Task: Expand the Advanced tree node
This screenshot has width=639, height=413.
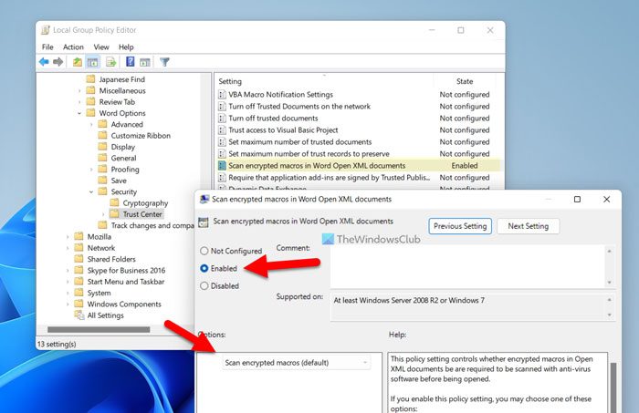Action: [x=91, y=125]
